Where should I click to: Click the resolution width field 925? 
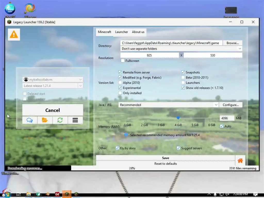click(150, 55)
